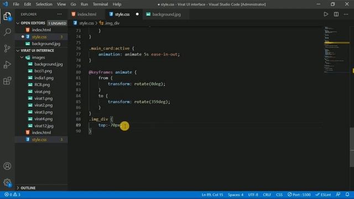Collapse the VIRAT UI INTERFACE folder section
Image resolution: width=354 pixels, height=199 pixels.
18,51
